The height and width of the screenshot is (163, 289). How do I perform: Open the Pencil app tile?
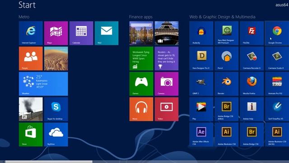227,58
